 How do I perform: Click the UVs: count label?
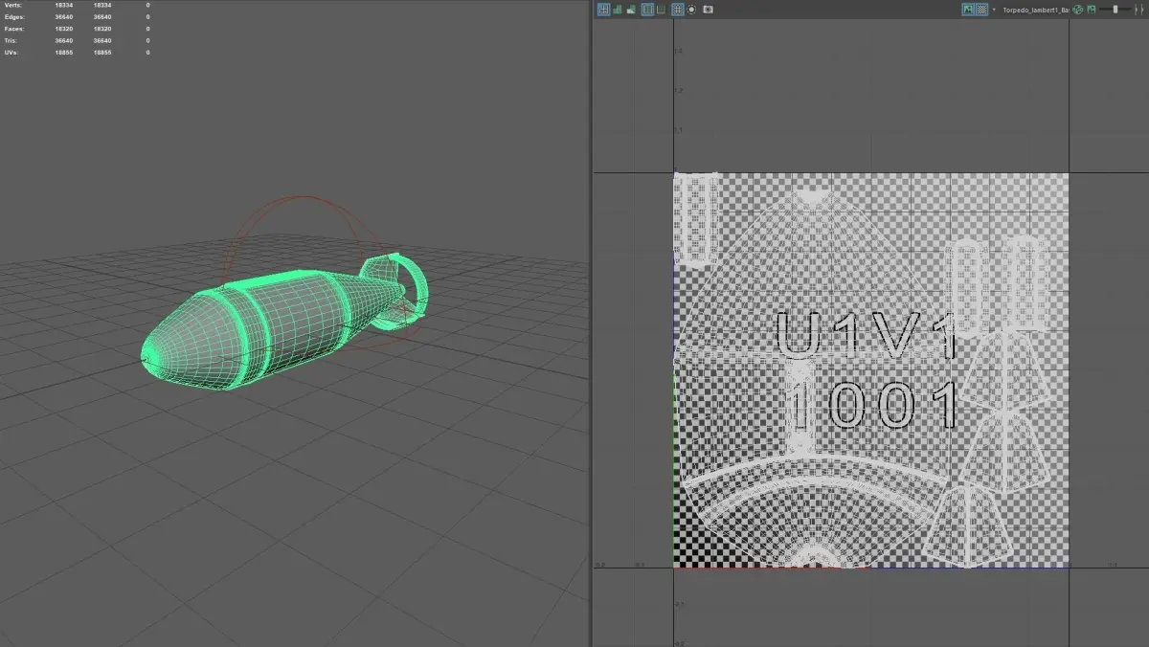coord(11,52)
